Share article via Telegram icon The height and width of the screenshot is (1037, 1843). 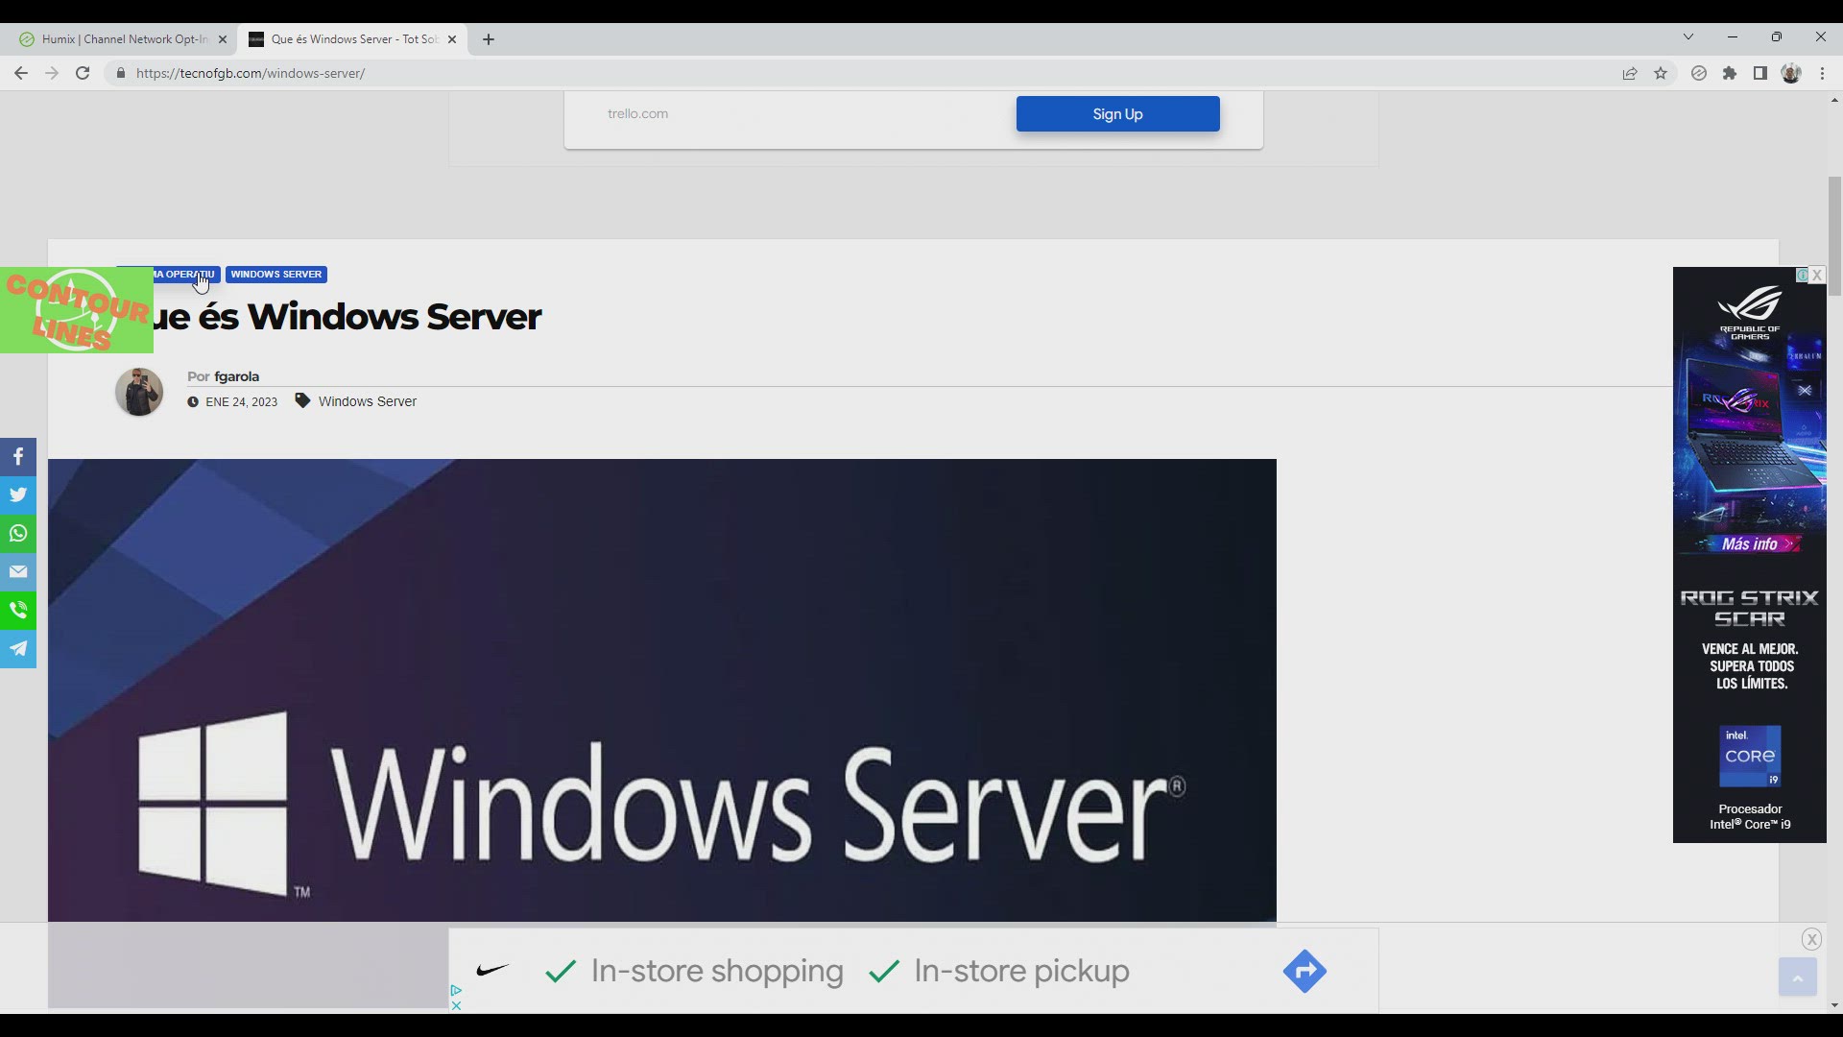tap(18, 649)
